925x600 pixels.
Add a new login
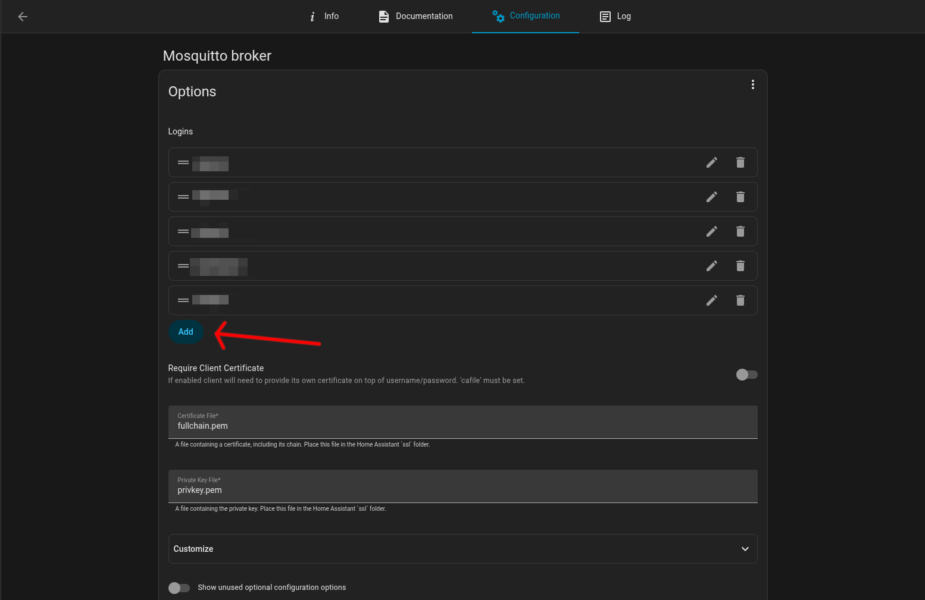186,332
